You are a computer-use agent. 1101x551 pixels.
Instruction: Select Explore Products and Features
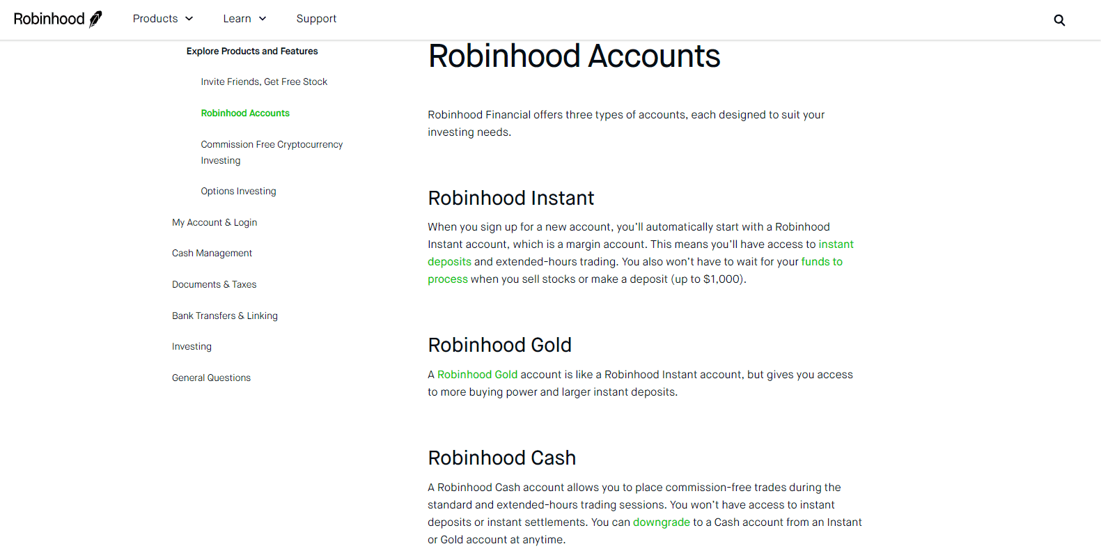pyautogui.click(x=251, y=51)
